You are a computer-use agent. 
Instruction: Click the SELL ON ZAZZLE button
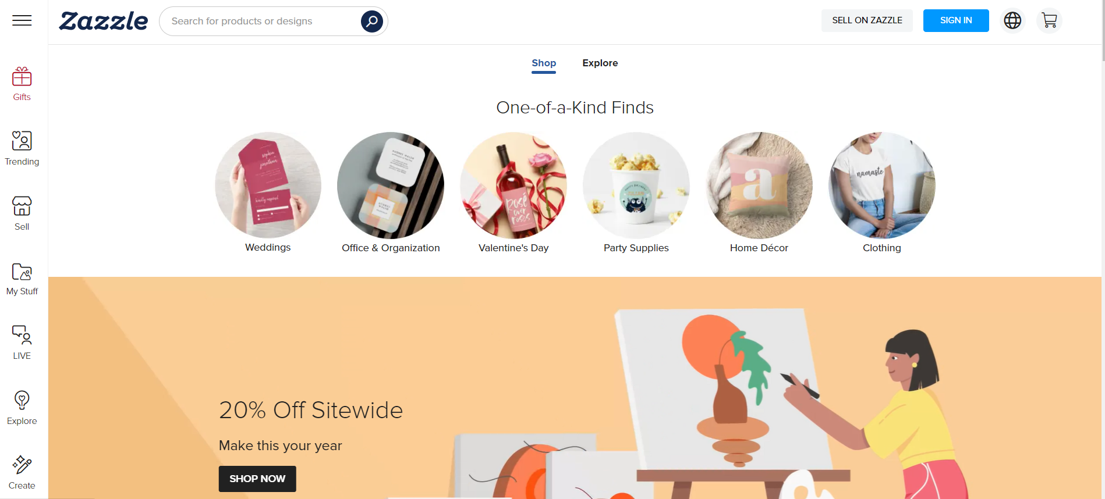pos(867,20)
